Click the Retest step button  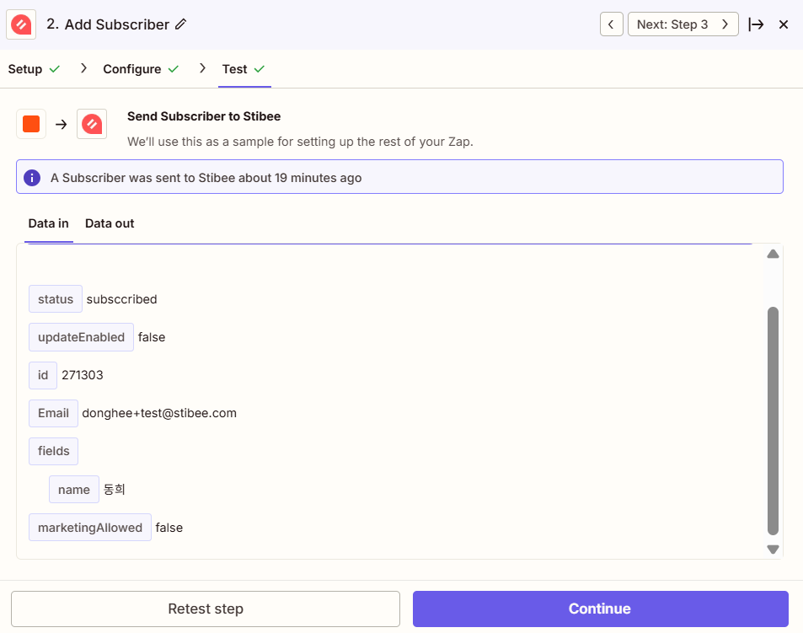click(x=206, y=609)
